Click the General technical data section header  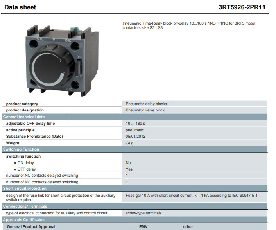coord(24,117)
